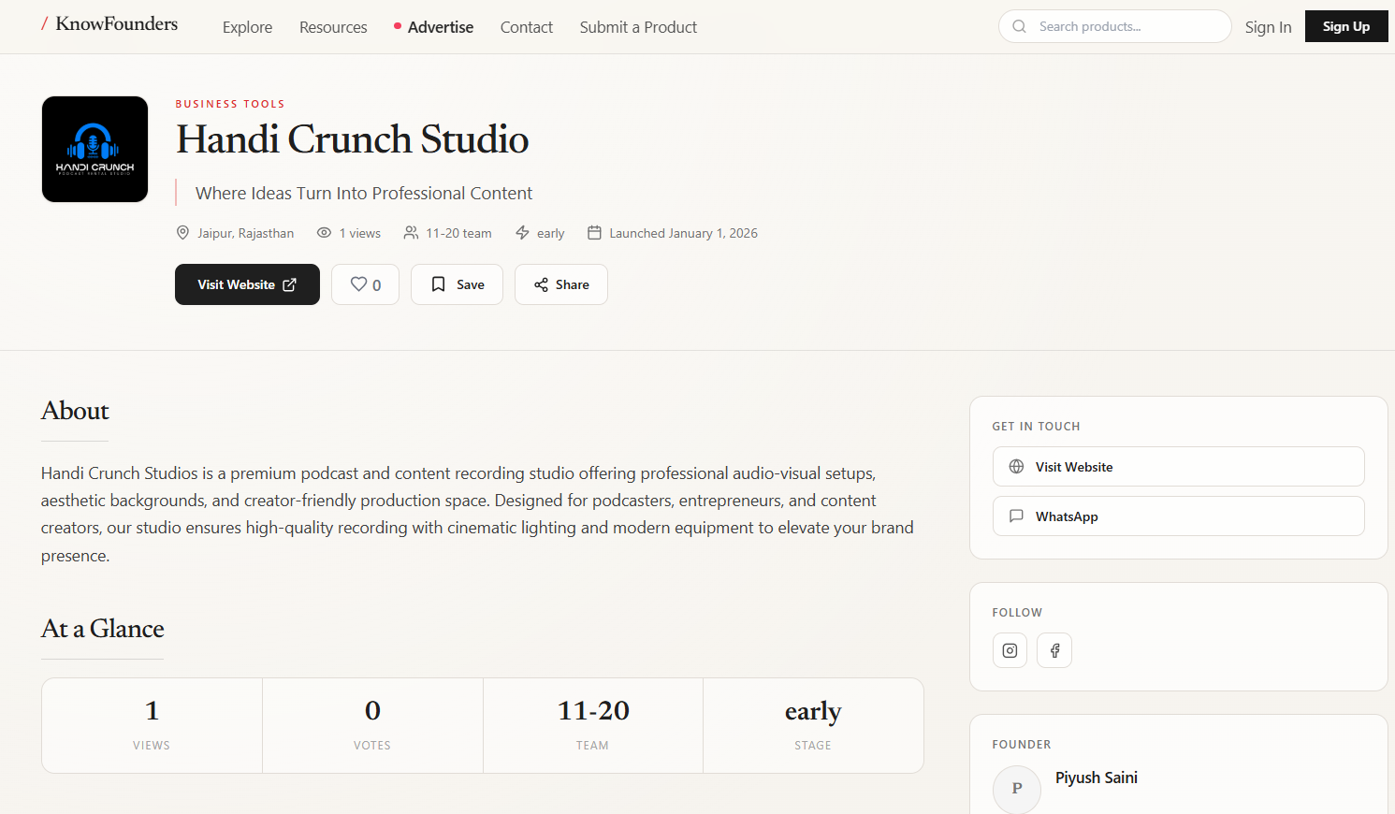This screenshot has width=1395, height=814.
Task: Click 'Launched January 1, 2026' text
Action: click(683, 233)
